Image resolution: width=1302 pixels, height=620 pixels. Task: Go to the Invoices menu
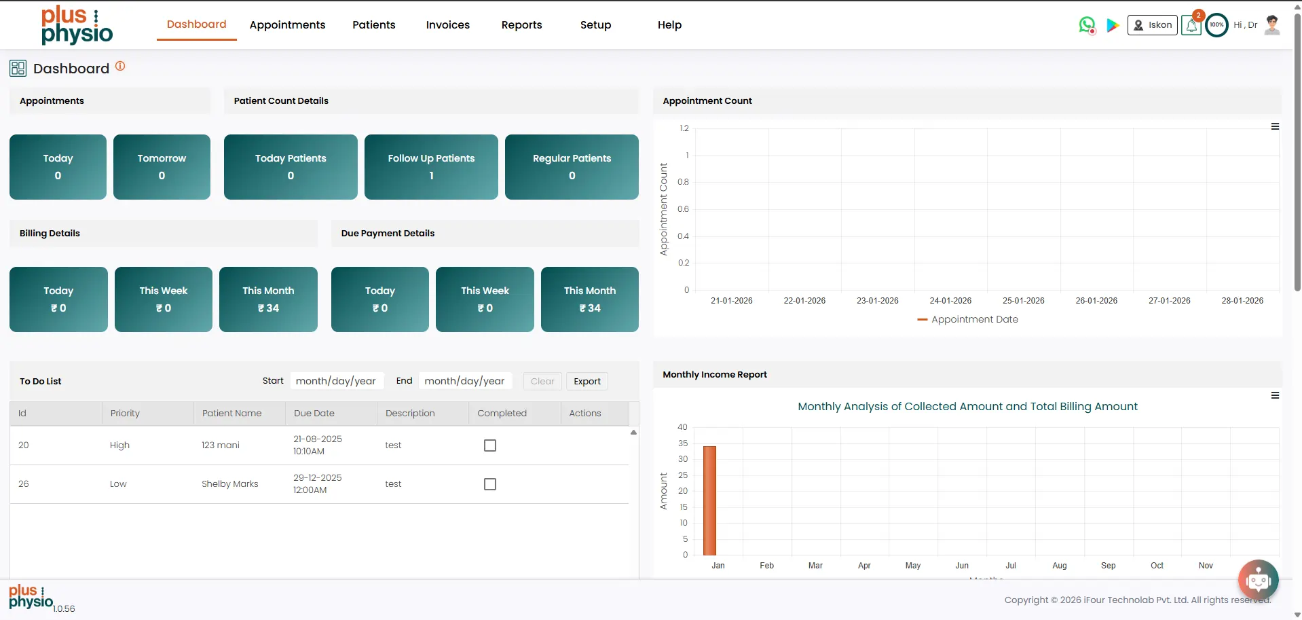tap(447, 25)
